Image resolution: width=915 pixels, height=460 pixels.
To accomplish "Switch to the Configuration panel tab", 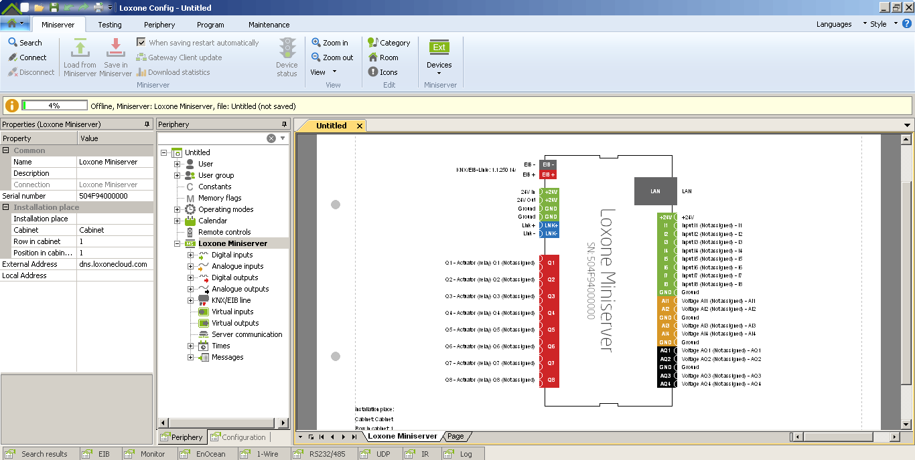I will [238, 437].
